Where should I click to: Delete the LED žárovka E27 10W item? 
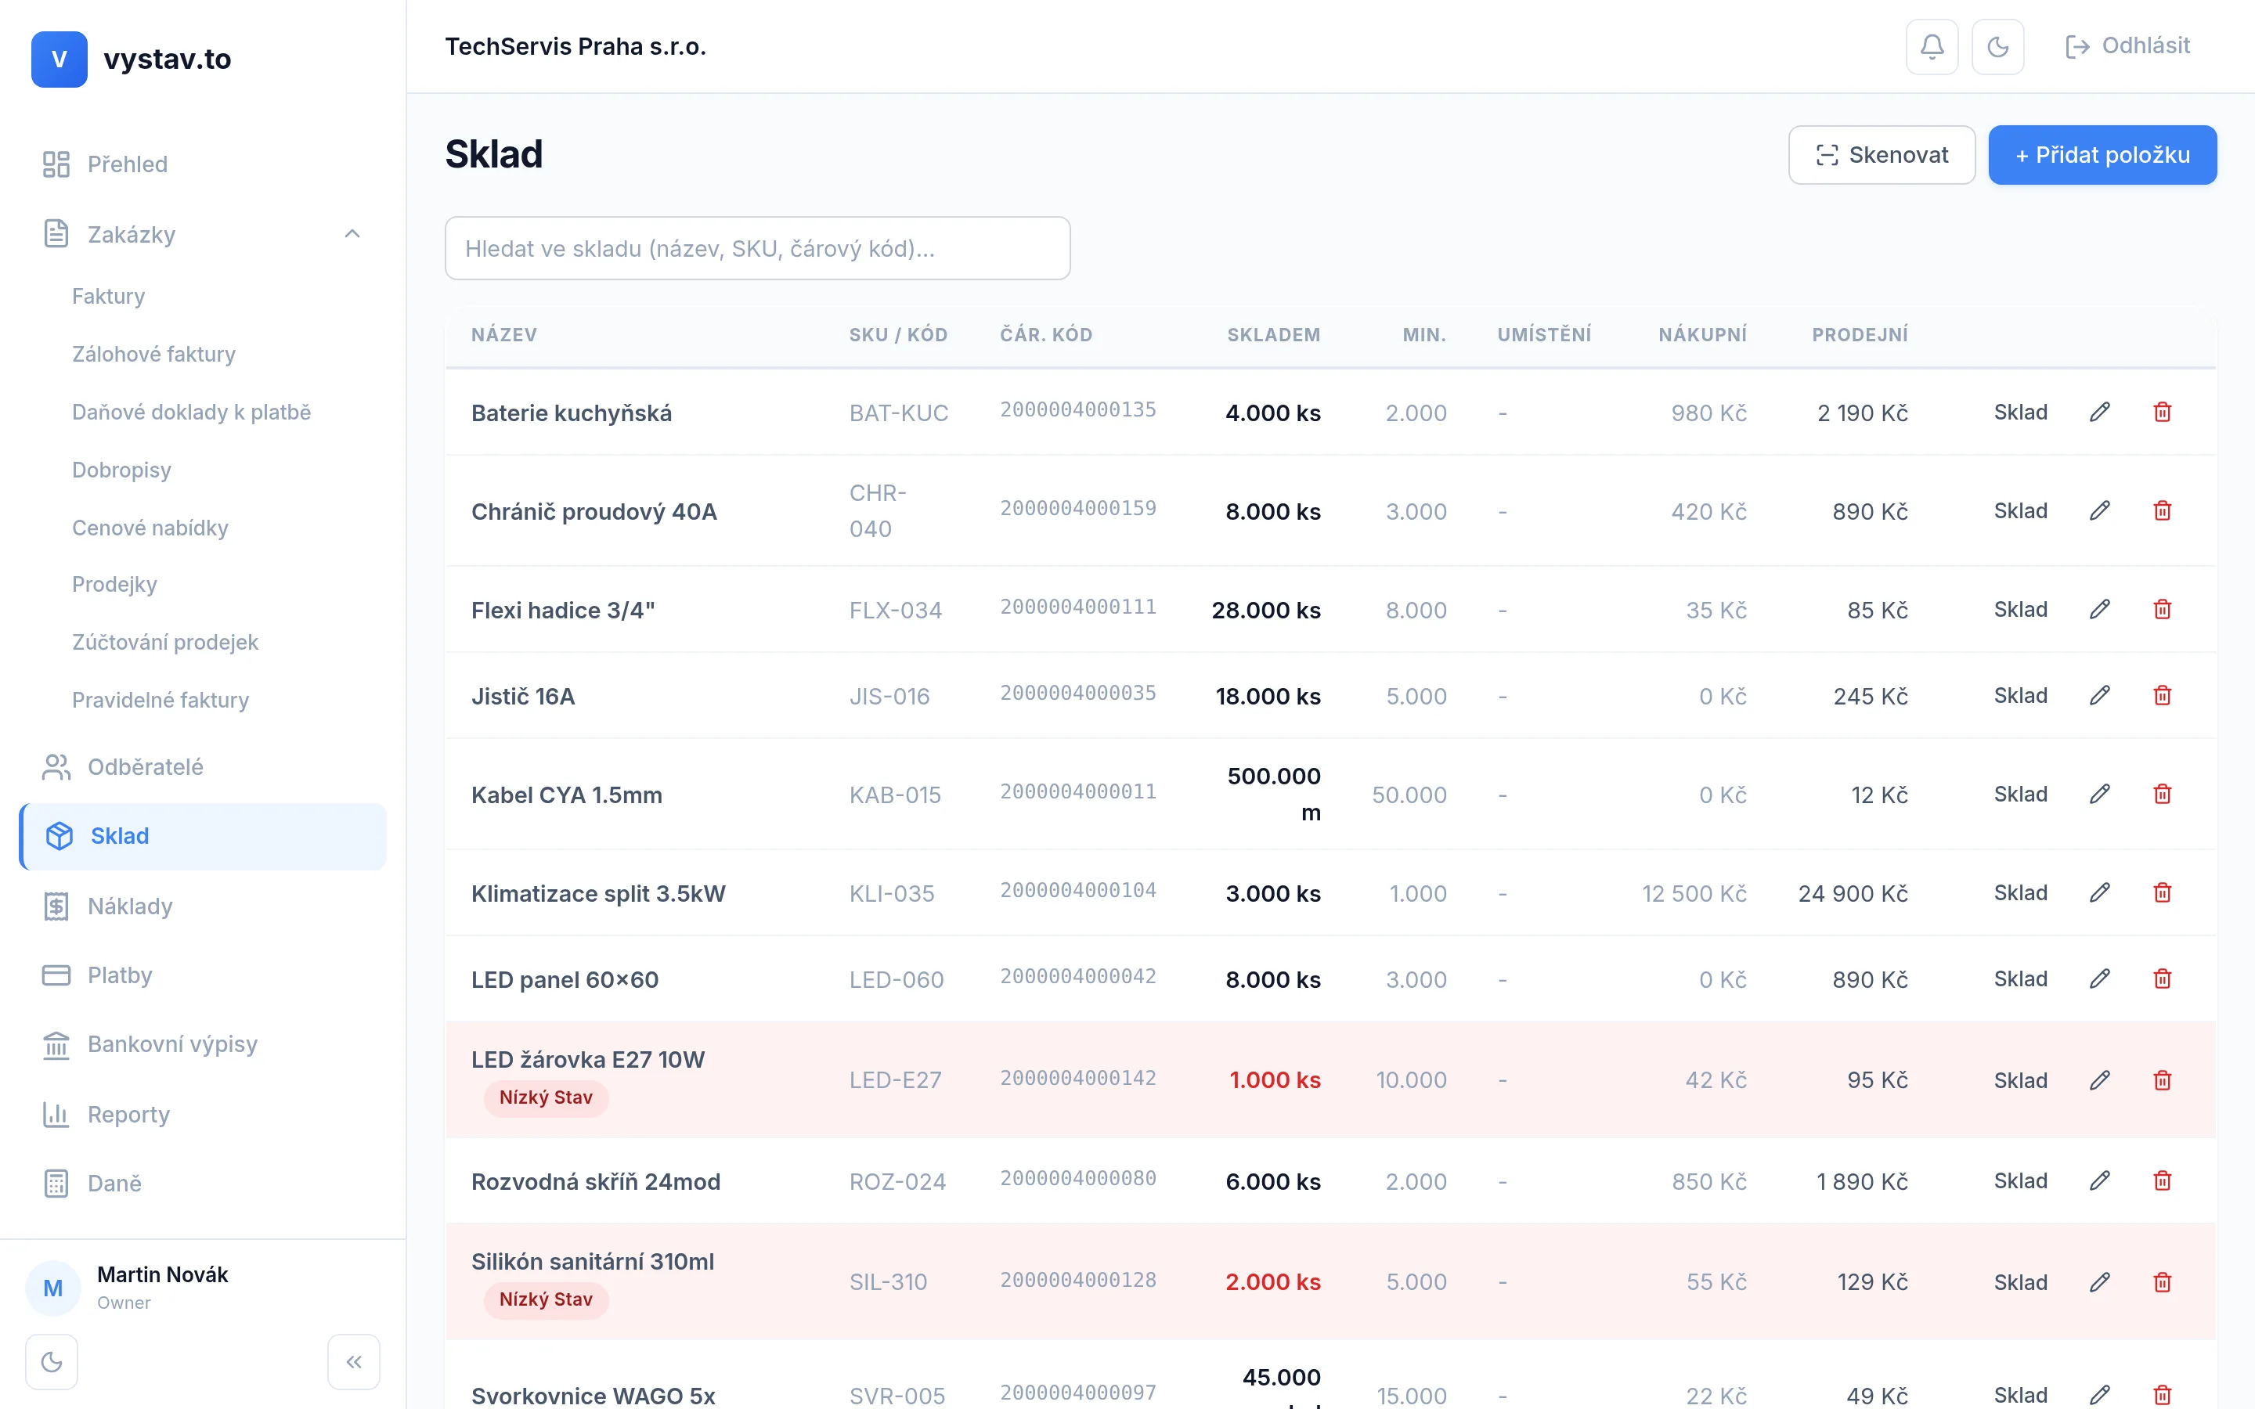(2163, 1080)
